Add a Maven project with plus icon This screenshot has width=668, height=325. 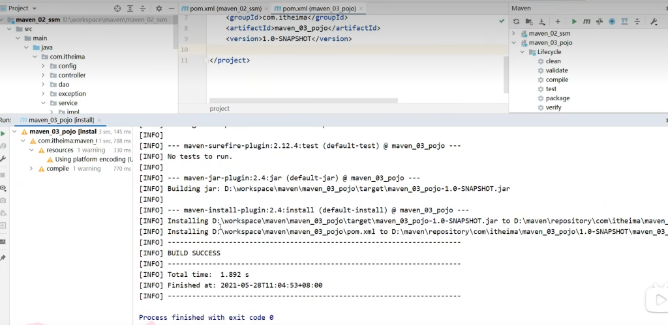(x=558, y=21)
